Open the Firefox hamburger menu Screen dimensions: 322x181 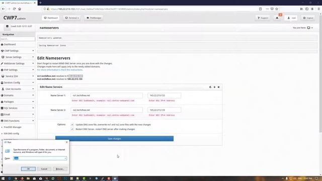(318, 9)
